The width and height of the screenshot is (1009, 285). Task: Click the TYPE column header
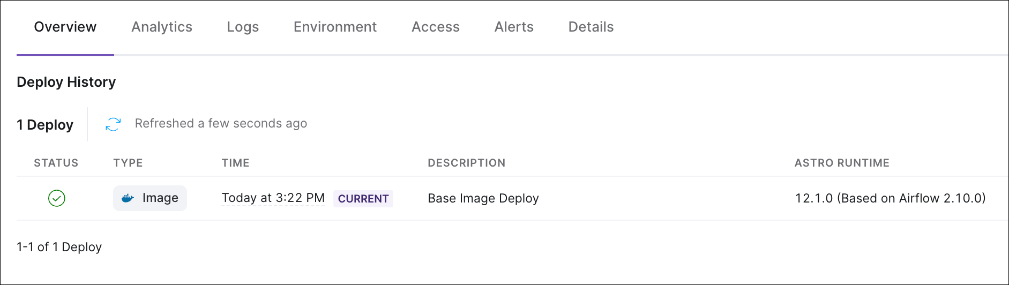pyautogui.click(x=128, y=163)
